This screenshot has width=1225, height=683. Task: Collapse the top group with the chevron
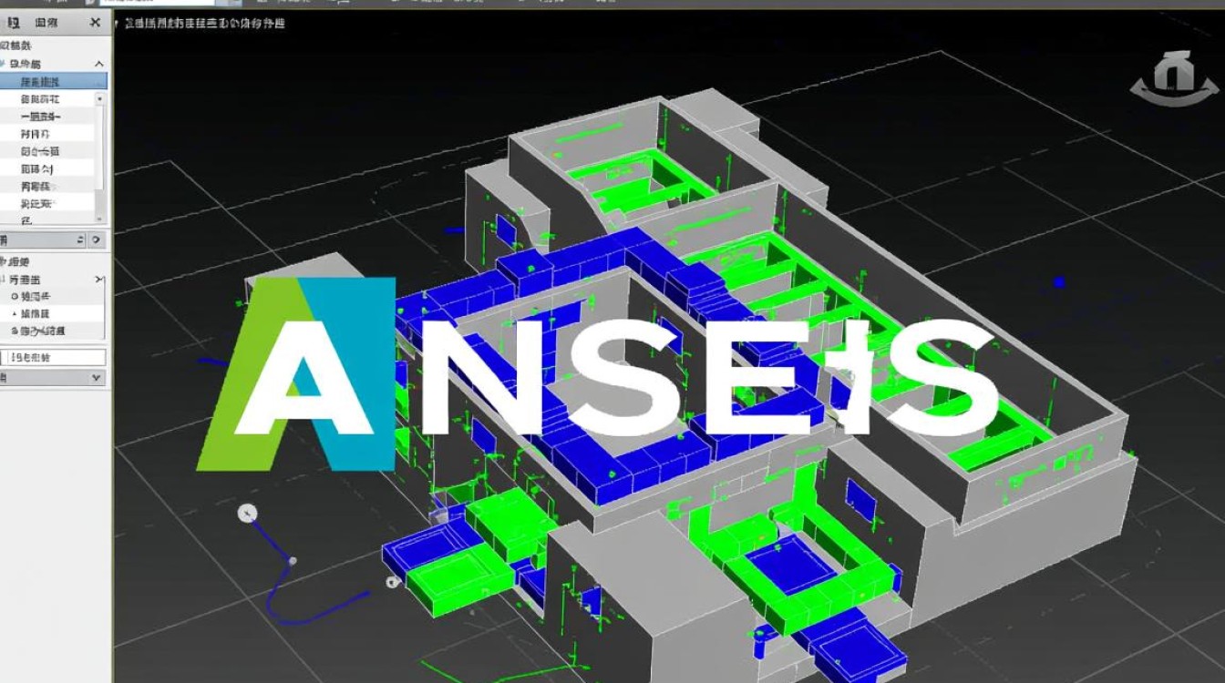[x=99, y=63]
